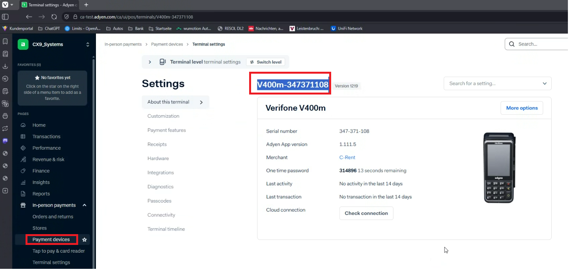Select the Connectivity settings section
The width and height of the screenshot is (571, 270).
(x=161, y=215)
